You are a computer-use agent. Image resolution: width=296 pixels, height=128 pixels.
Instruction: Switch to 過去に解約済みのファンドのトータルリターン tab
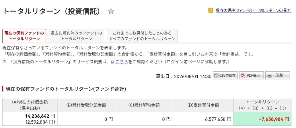pos(77,36)
